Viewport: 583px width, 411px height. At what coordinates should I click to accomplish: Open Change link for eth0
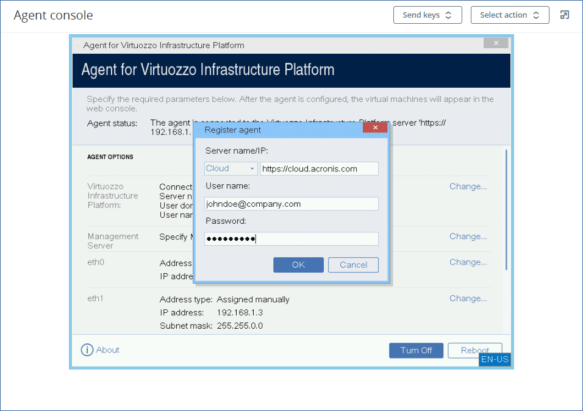point(468,262)
